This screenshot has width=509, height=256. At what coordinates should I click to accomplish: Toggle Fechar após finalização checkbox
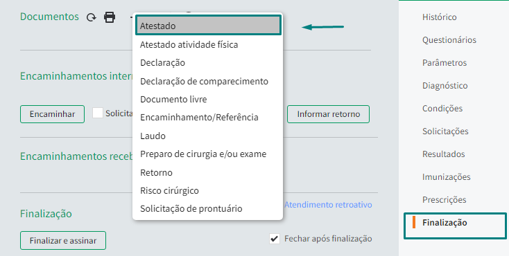click(275, 239)
